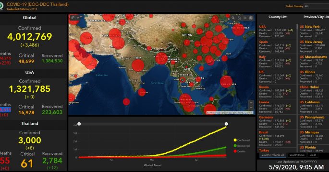
Task: Open the Select Country dropdown
Action: 317,6
